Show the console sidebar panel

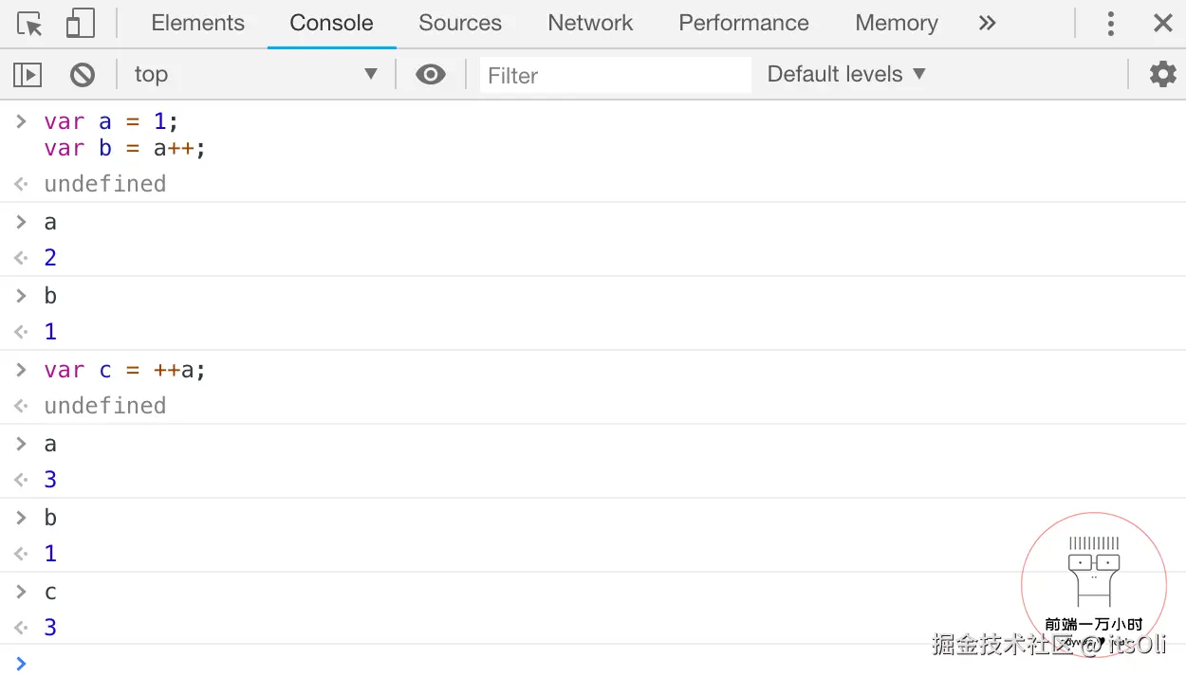[28, 74]
